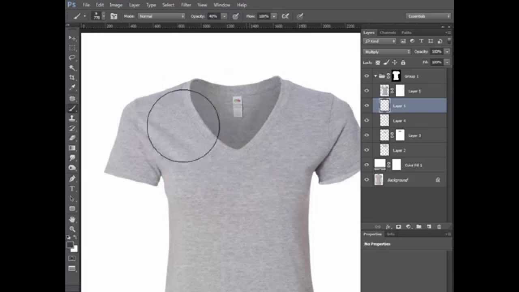Select the Blur tool
Image resolution: width=519 pixels, height=292 pixels.
coord(72,158)
